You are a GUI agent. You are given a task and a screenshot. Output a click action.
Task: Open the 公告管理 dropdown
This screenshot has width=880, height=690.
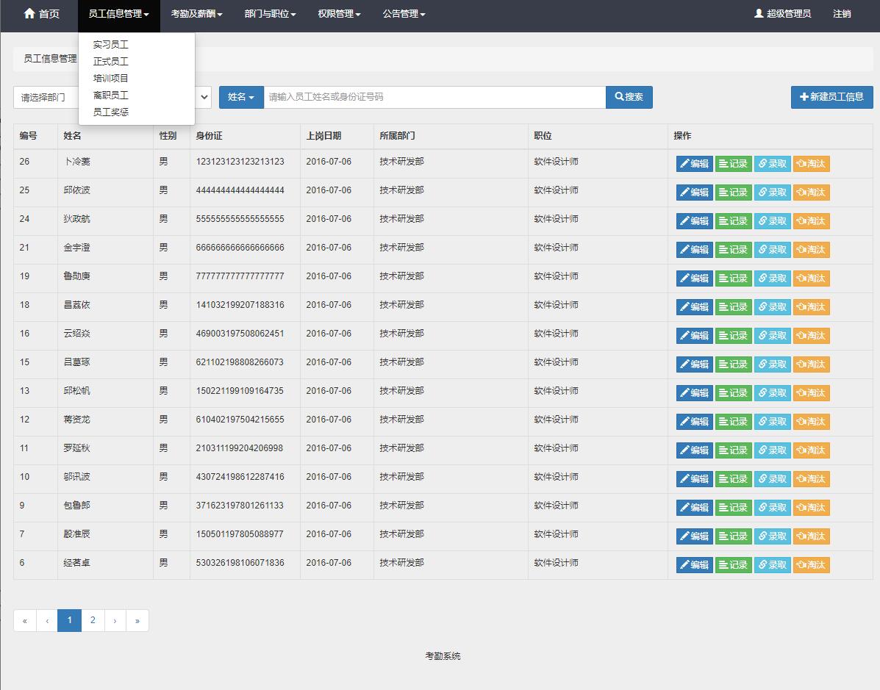click(x=404, y=14)
